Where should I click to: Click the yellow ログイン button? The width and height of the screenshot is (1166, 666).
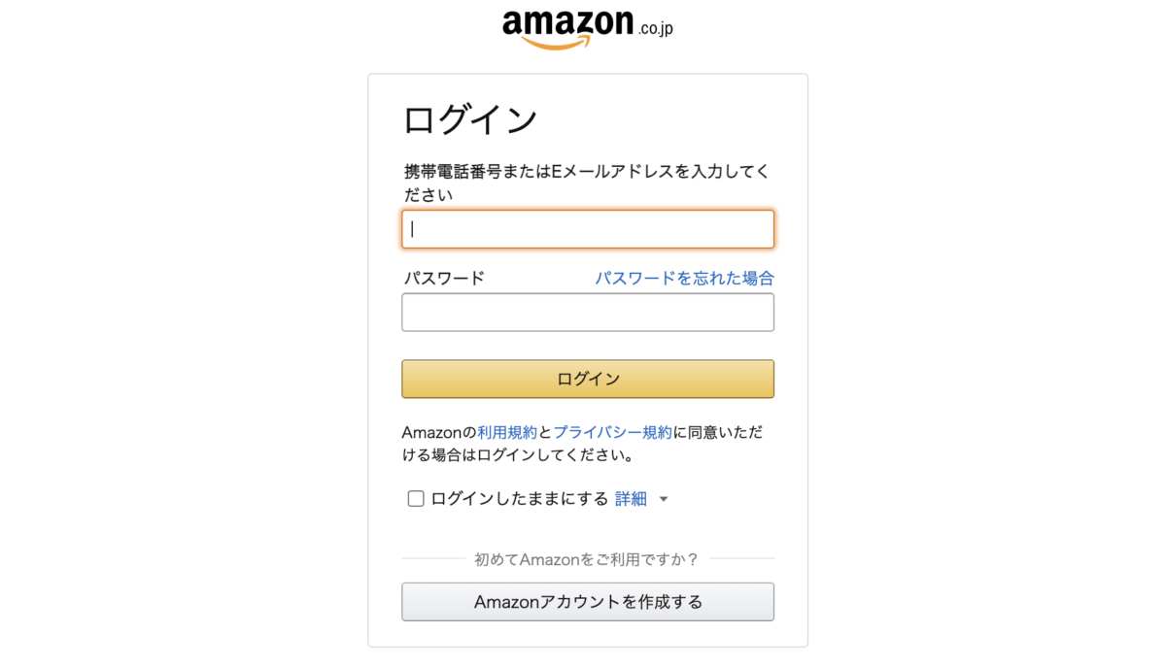(x=588, y=379)
